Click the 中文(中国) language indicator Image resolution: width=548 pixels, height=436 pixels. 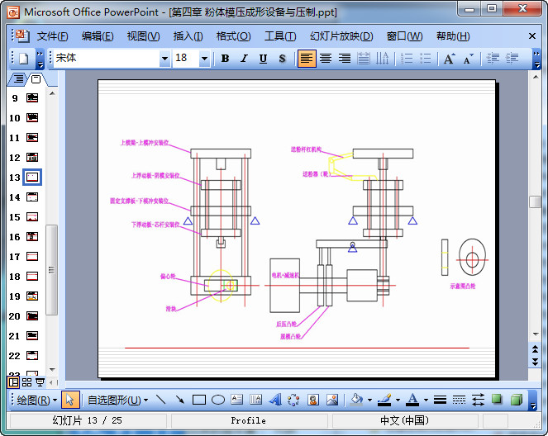[404, 420]
